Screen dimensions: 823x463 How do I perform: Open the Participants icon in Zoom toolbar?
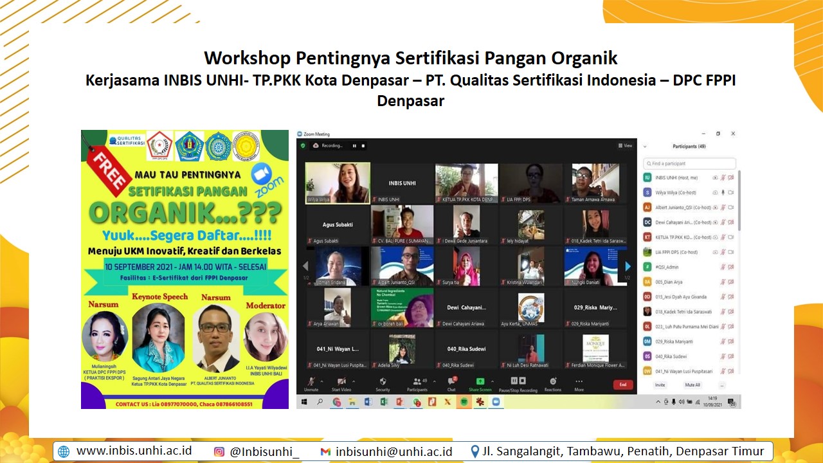[x=417, y=381]
